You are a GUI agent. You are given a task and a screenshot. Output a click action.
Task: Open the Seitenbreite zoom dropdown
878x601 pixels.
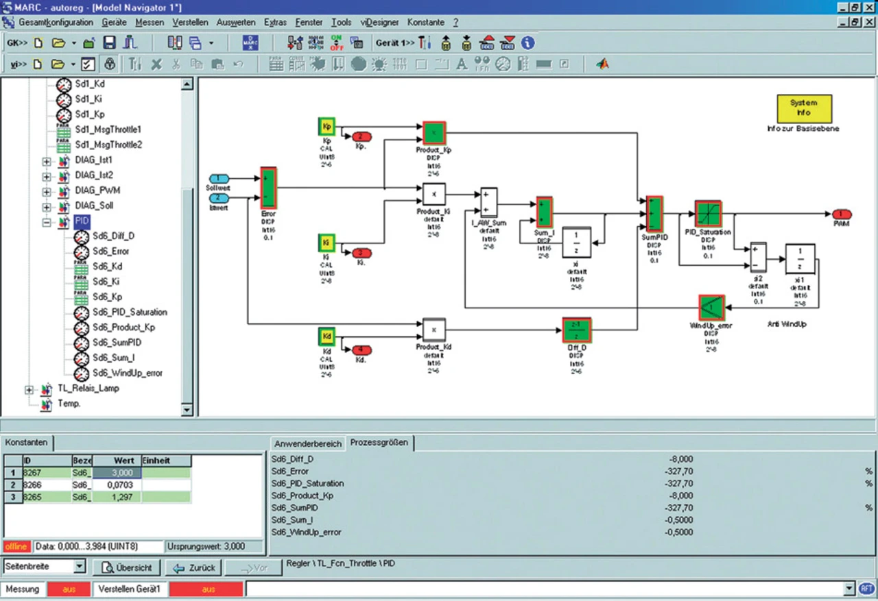point(80,567)
